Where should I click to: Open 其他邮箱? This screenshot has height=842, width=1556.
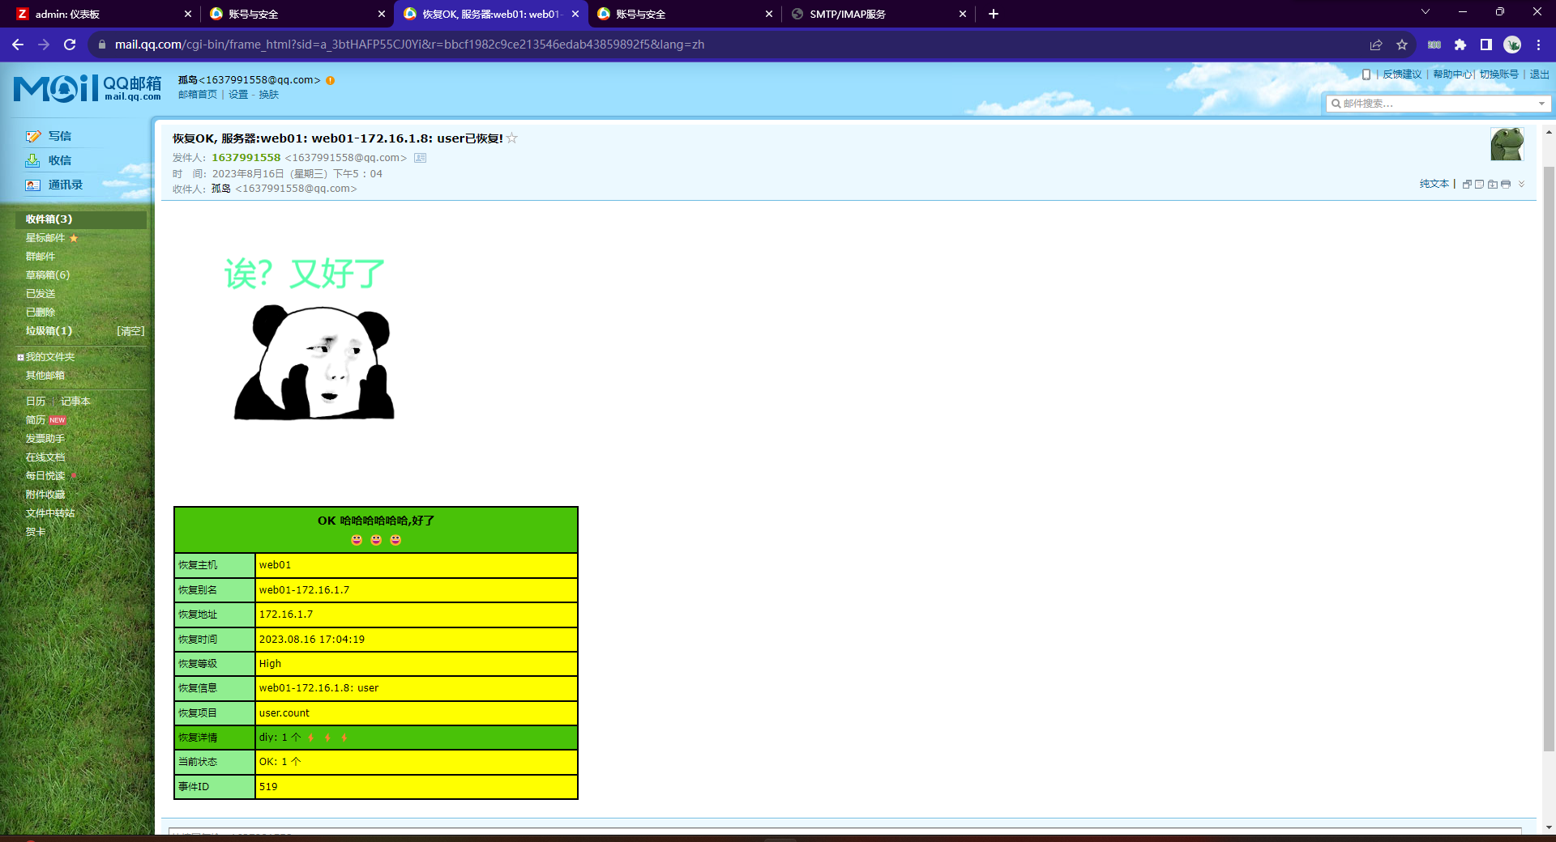click(x=45, y=376)
